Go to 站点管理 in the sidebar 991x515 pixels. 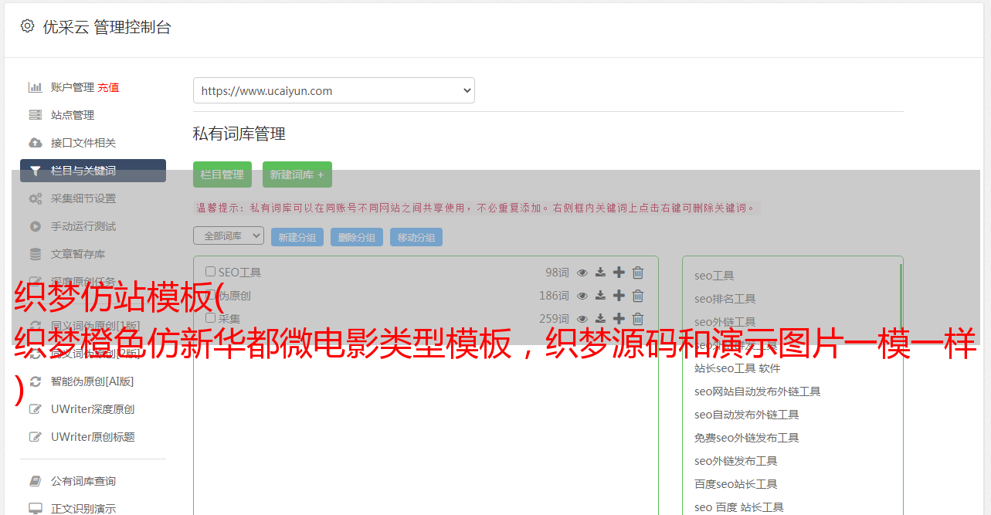[73, 115]
